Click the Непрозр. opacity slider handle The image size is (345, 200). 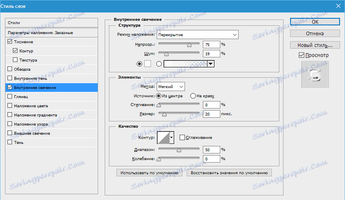tap(189, 45)
